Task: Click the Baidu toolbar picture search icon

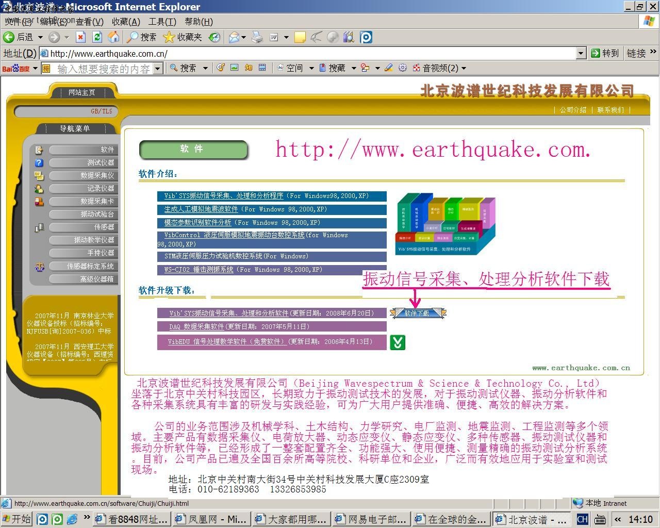Action: click(x=235, y=68)
